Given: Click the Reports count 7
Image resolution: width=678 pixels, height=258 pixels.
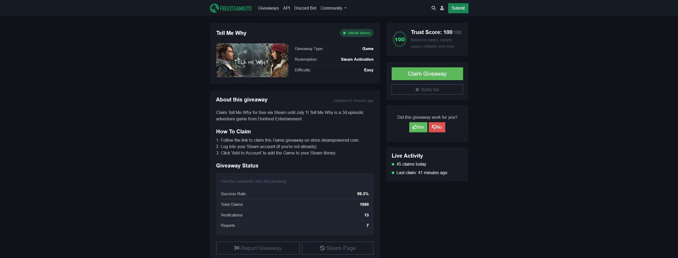Looking at the screenshot, I should (367, 226).
